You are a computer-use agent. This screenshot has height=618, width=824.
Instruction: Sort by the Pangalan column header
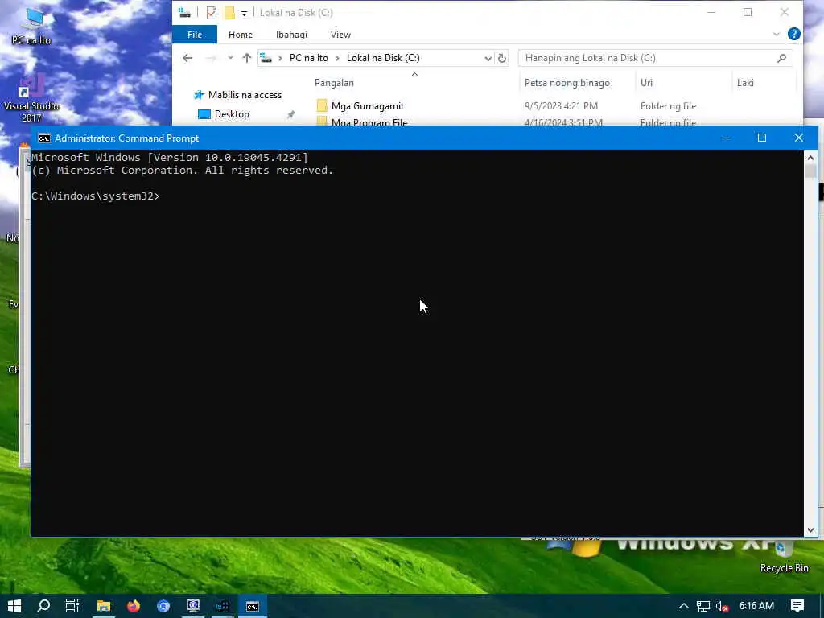click(334, 83)
